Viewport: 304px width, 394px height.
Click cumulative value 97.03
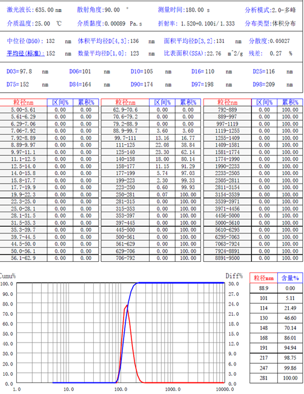click(x=188, y=173)
